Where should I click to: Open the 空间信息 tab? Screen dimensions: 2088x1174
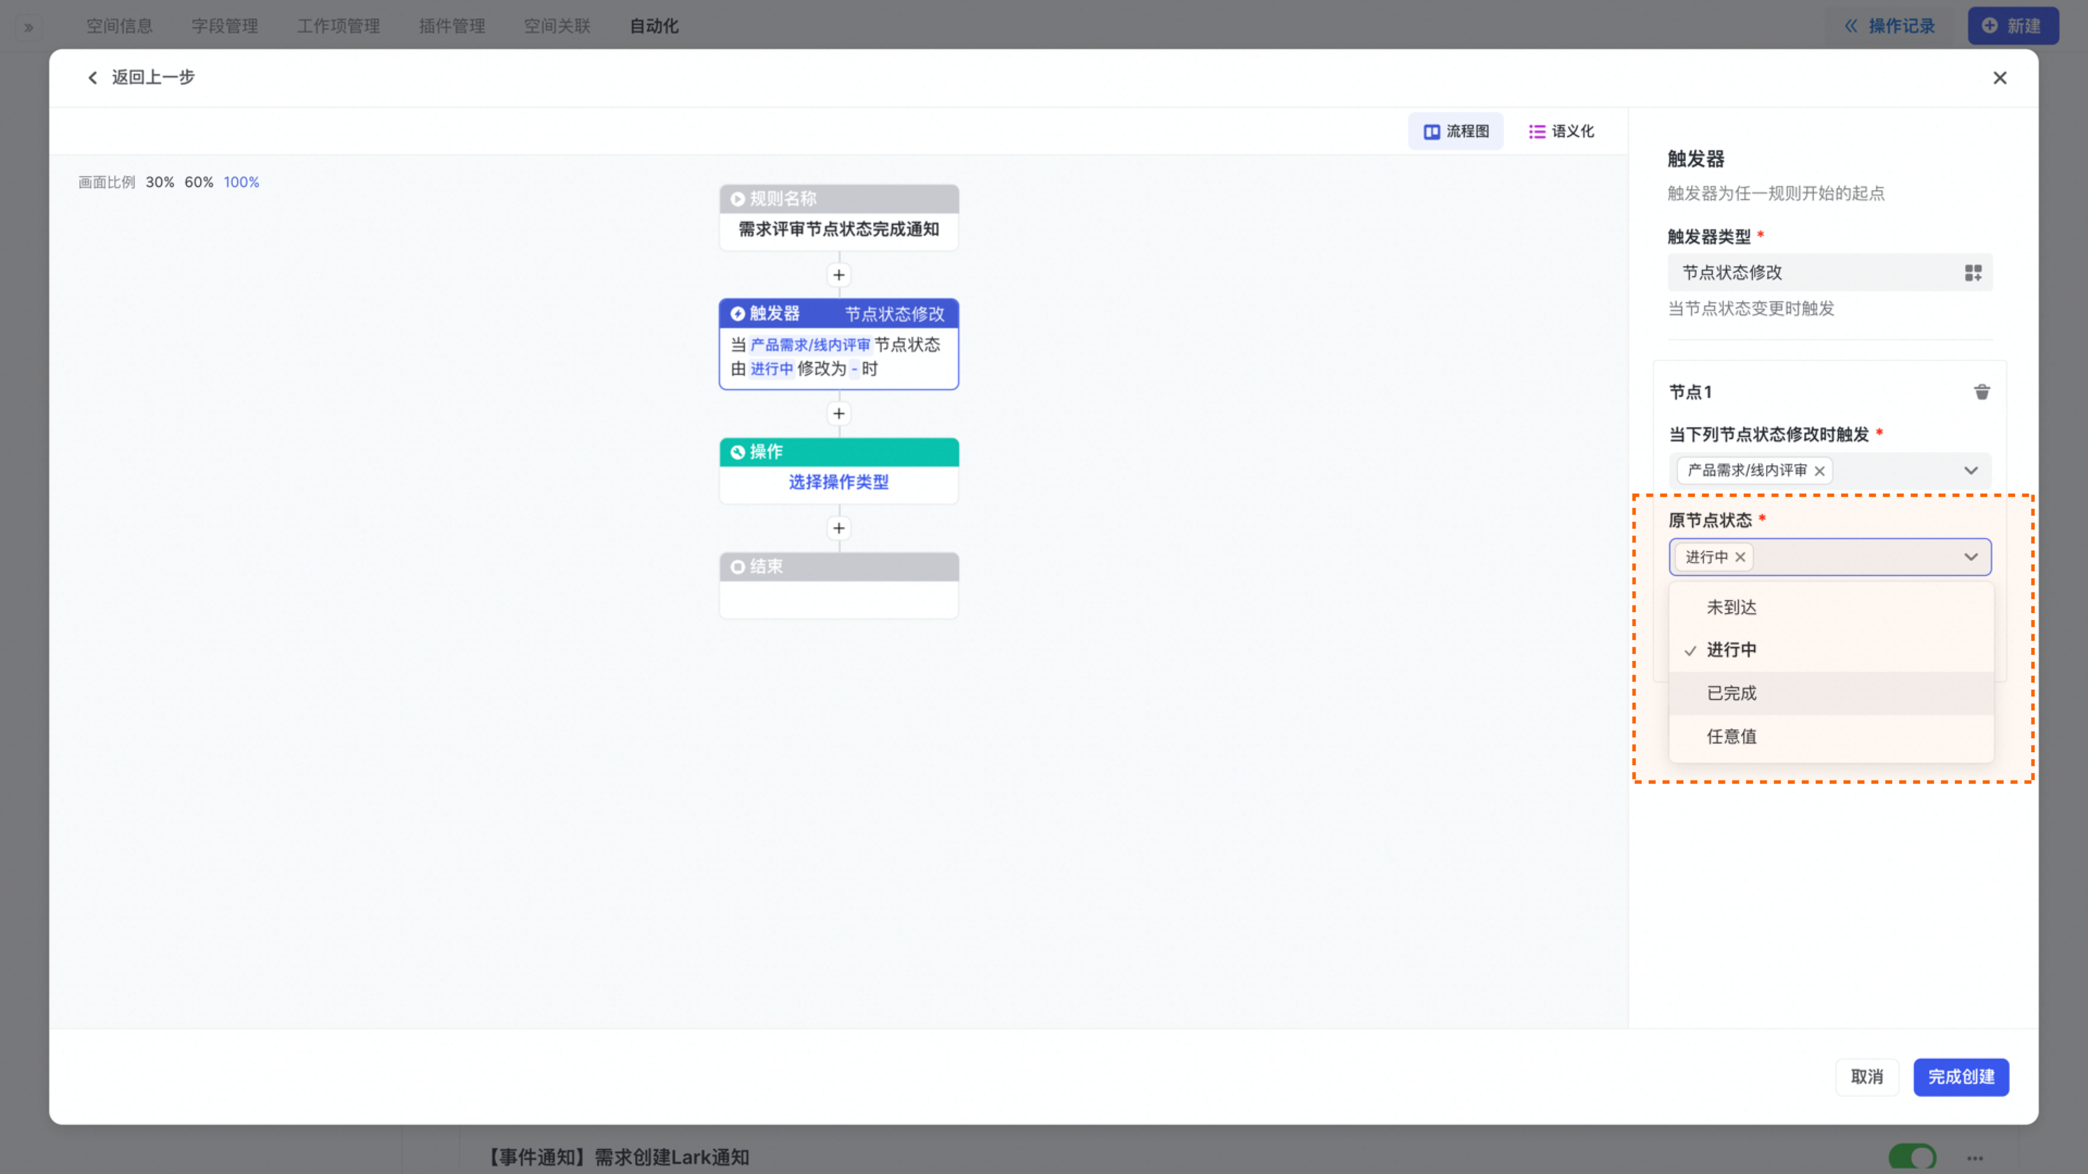(x=119, y=26)
